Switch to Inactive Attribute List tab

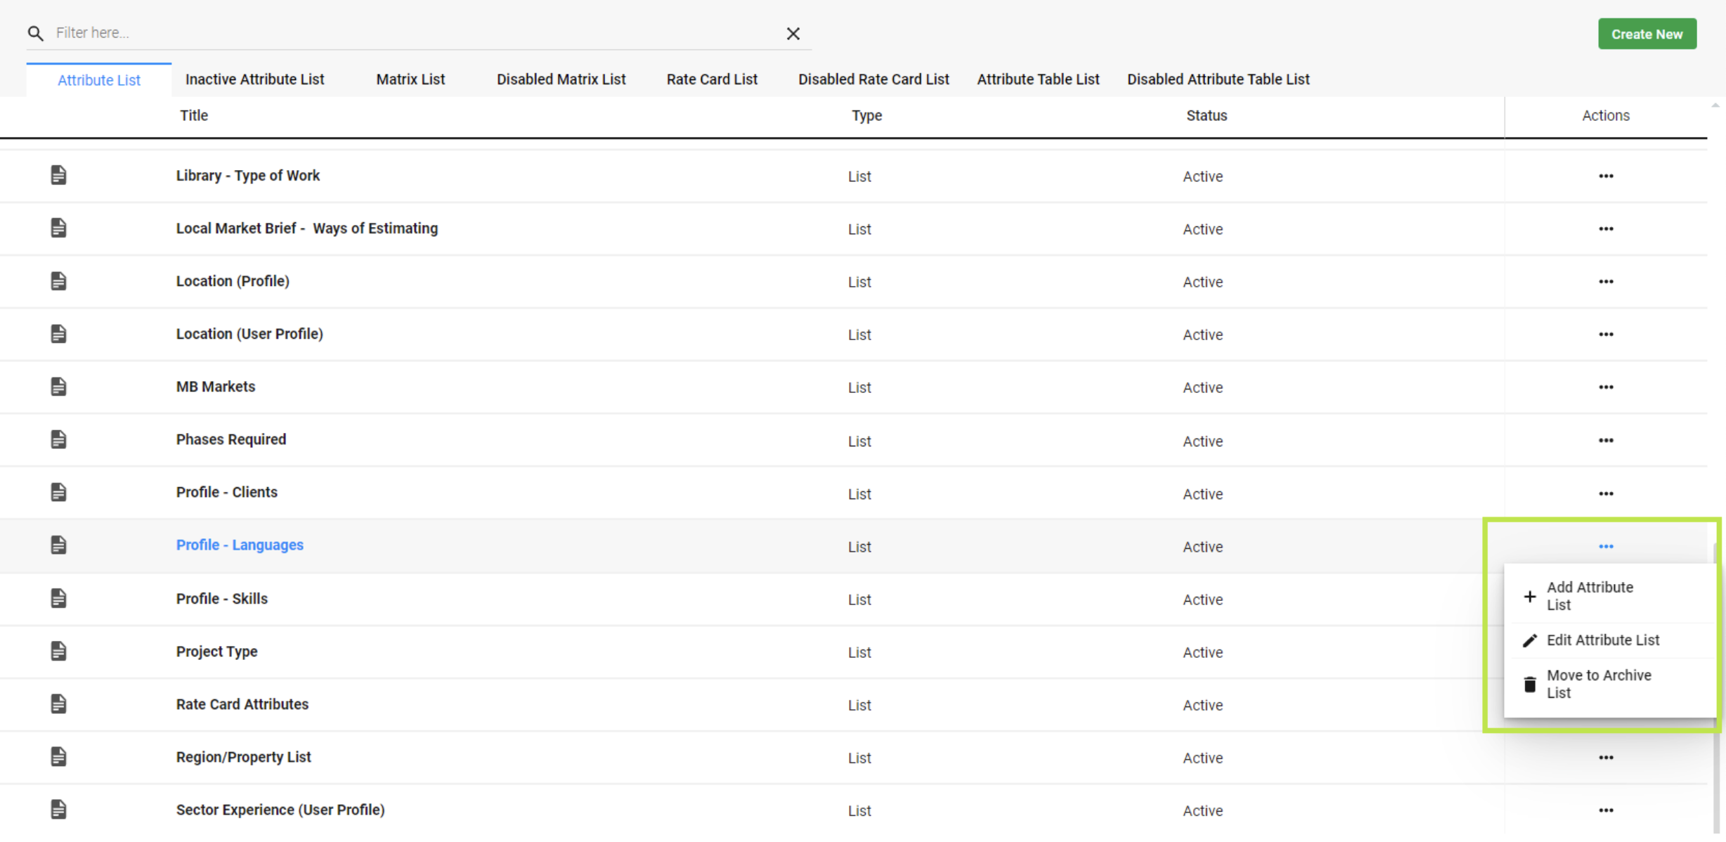[x=254, y=79]
